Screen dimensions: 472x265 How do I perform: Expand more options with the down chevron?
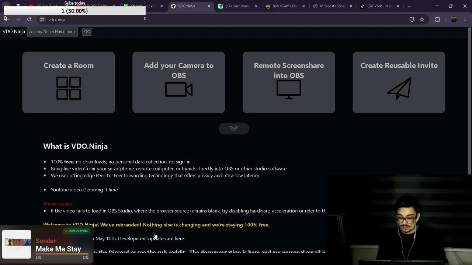point(234,128)
